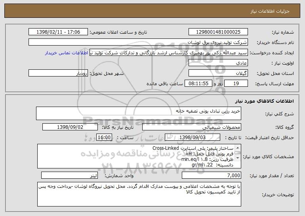Select the remaining days field 19
305x216 pixels.
[x=236, y=84]
